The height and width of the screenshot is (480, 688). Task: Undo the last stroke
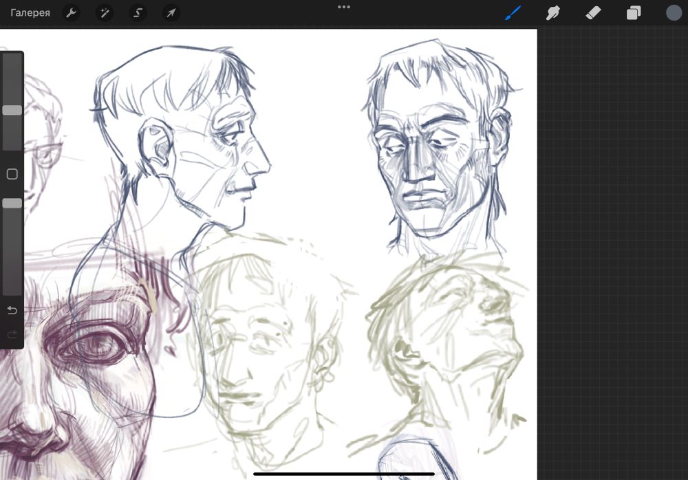[12, 311]
